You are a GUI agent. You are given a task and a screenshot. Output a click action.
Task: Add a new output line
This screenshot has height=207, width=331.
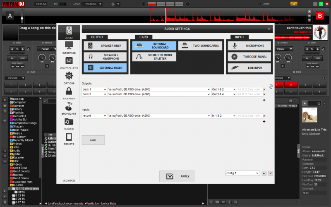(264, 100)
